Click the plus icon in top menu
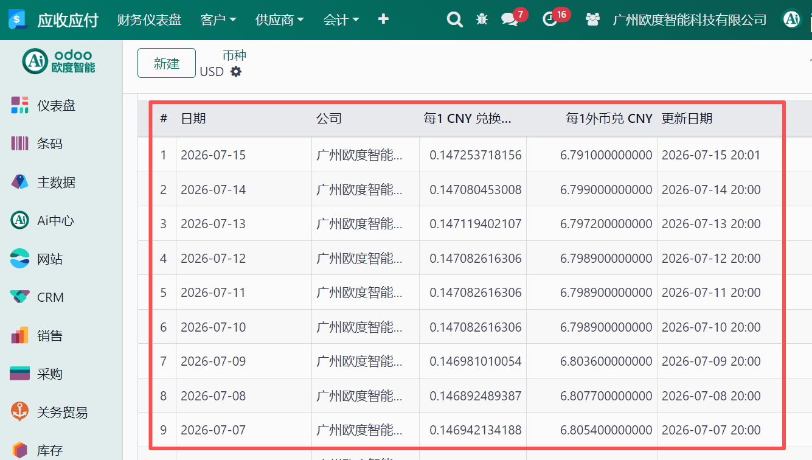812x460 pixels. (x=383, y=19)
